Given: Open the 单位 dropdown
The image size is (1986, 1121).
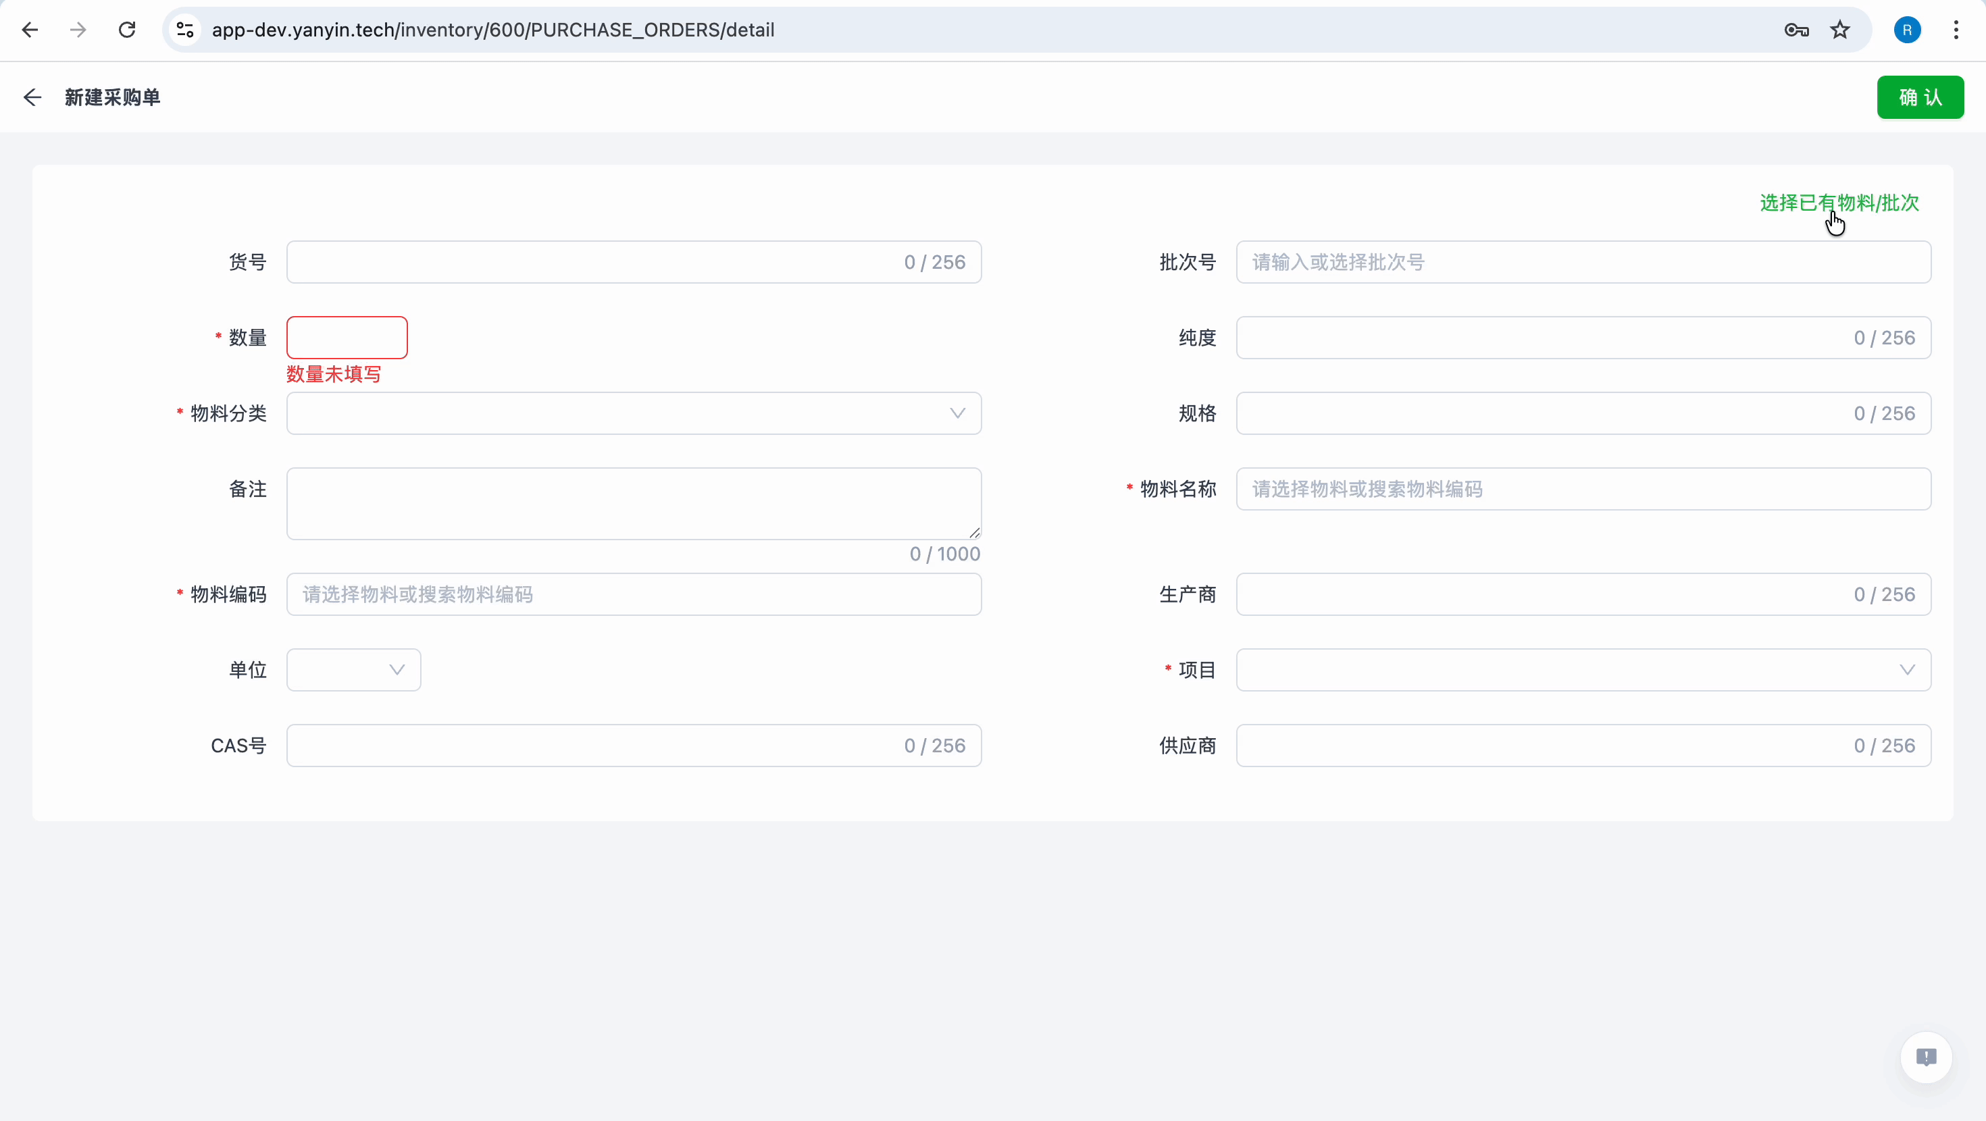Looking at the screenshot, I should [x=354, y=670].
